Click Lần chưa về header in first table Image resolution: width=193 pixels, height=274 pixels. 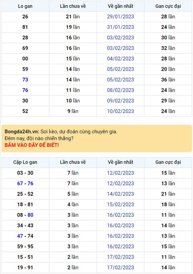[x=73, y=6]
